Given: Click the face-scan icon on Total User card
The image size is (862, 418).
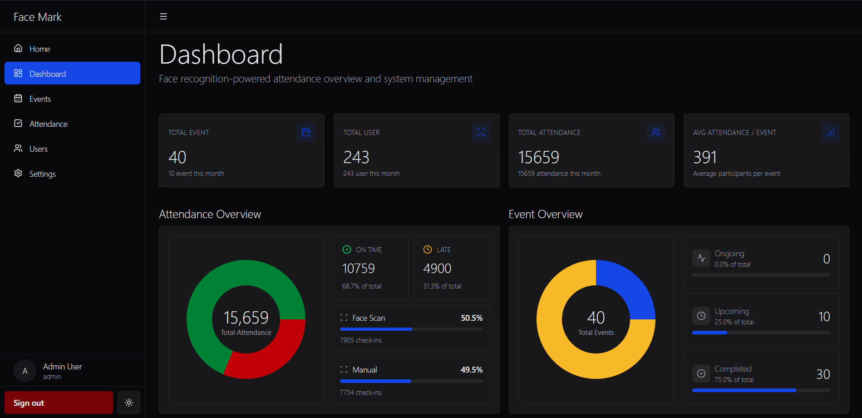Looking at the screenshot, I should [x=481, y=132].
